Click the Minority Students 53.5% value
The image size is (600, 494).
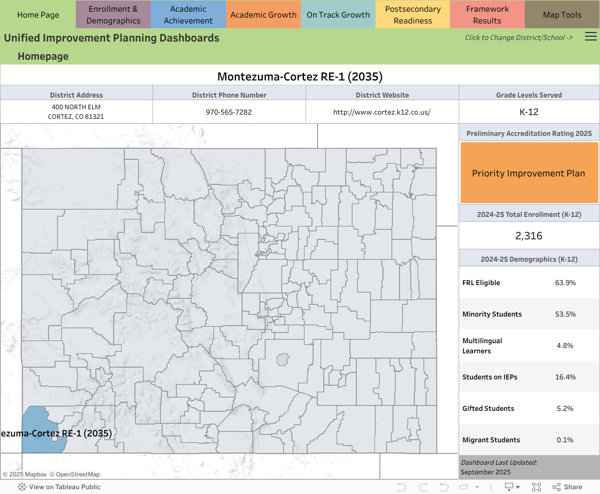coord(565,314)
